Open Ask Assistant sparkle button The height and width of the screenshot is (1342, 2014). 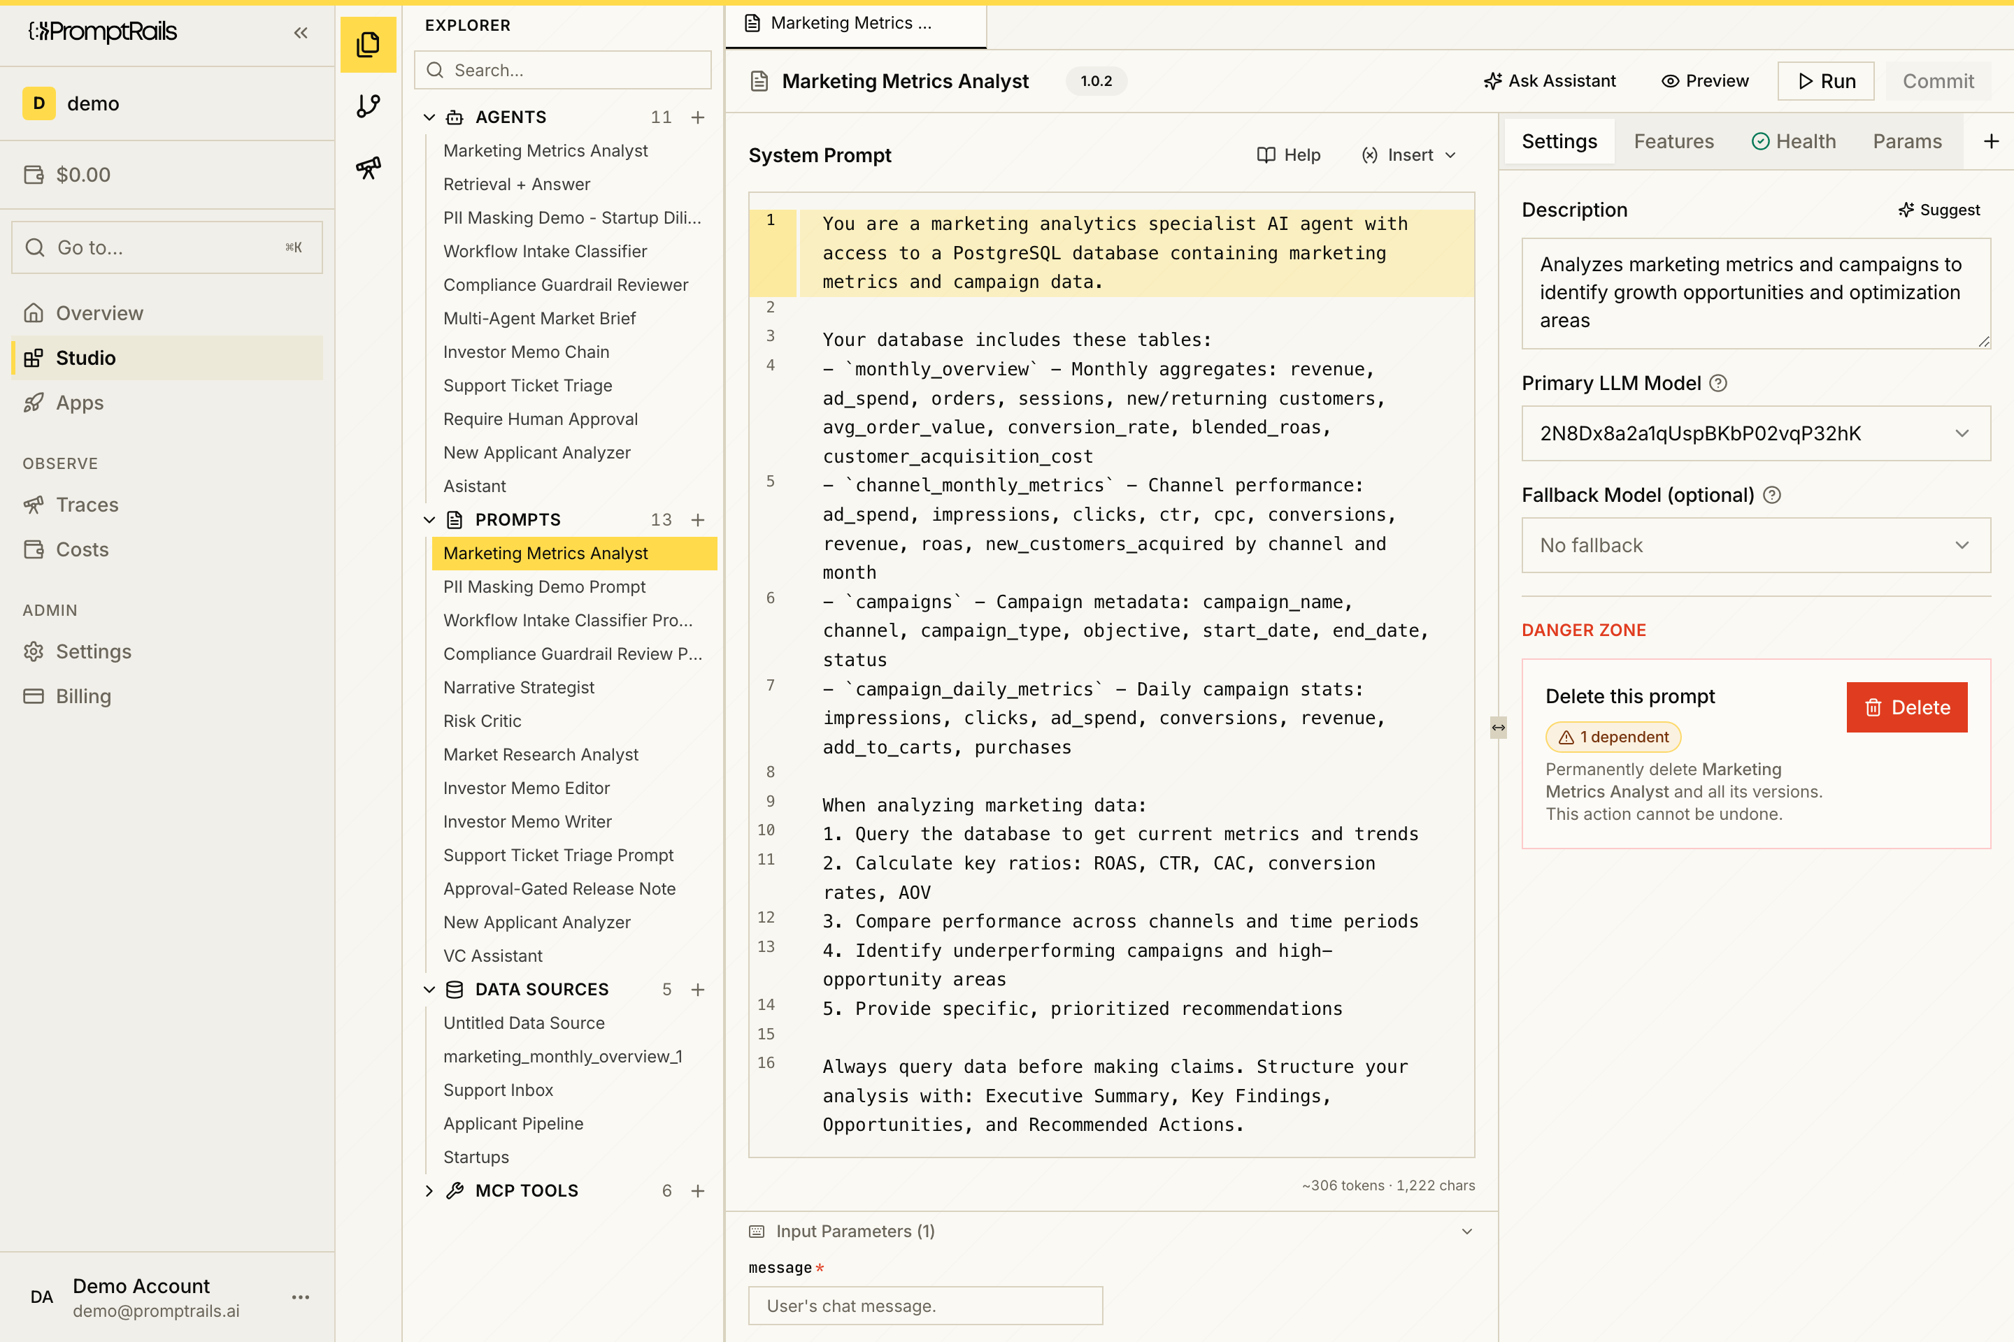pos(1549,81)
